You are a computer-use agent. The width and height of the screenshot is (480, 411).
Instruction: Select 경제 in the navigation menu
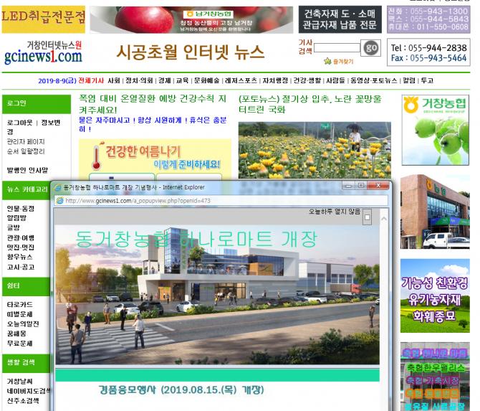pyautogui.click(x=164, y=80)
